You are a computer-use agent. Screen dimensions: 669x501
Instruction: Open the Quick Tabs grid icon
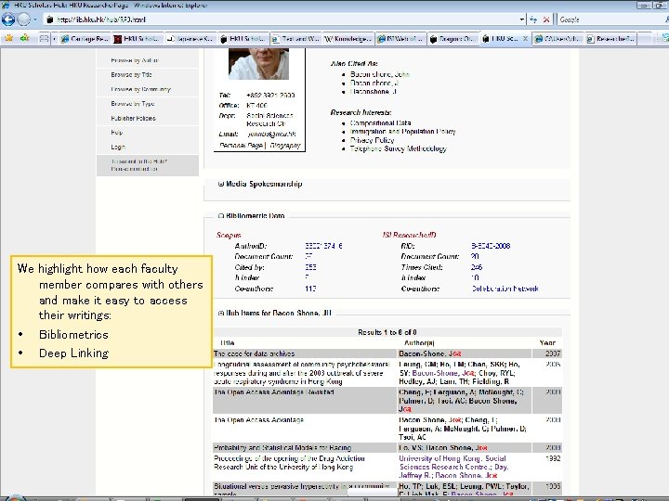44,39
